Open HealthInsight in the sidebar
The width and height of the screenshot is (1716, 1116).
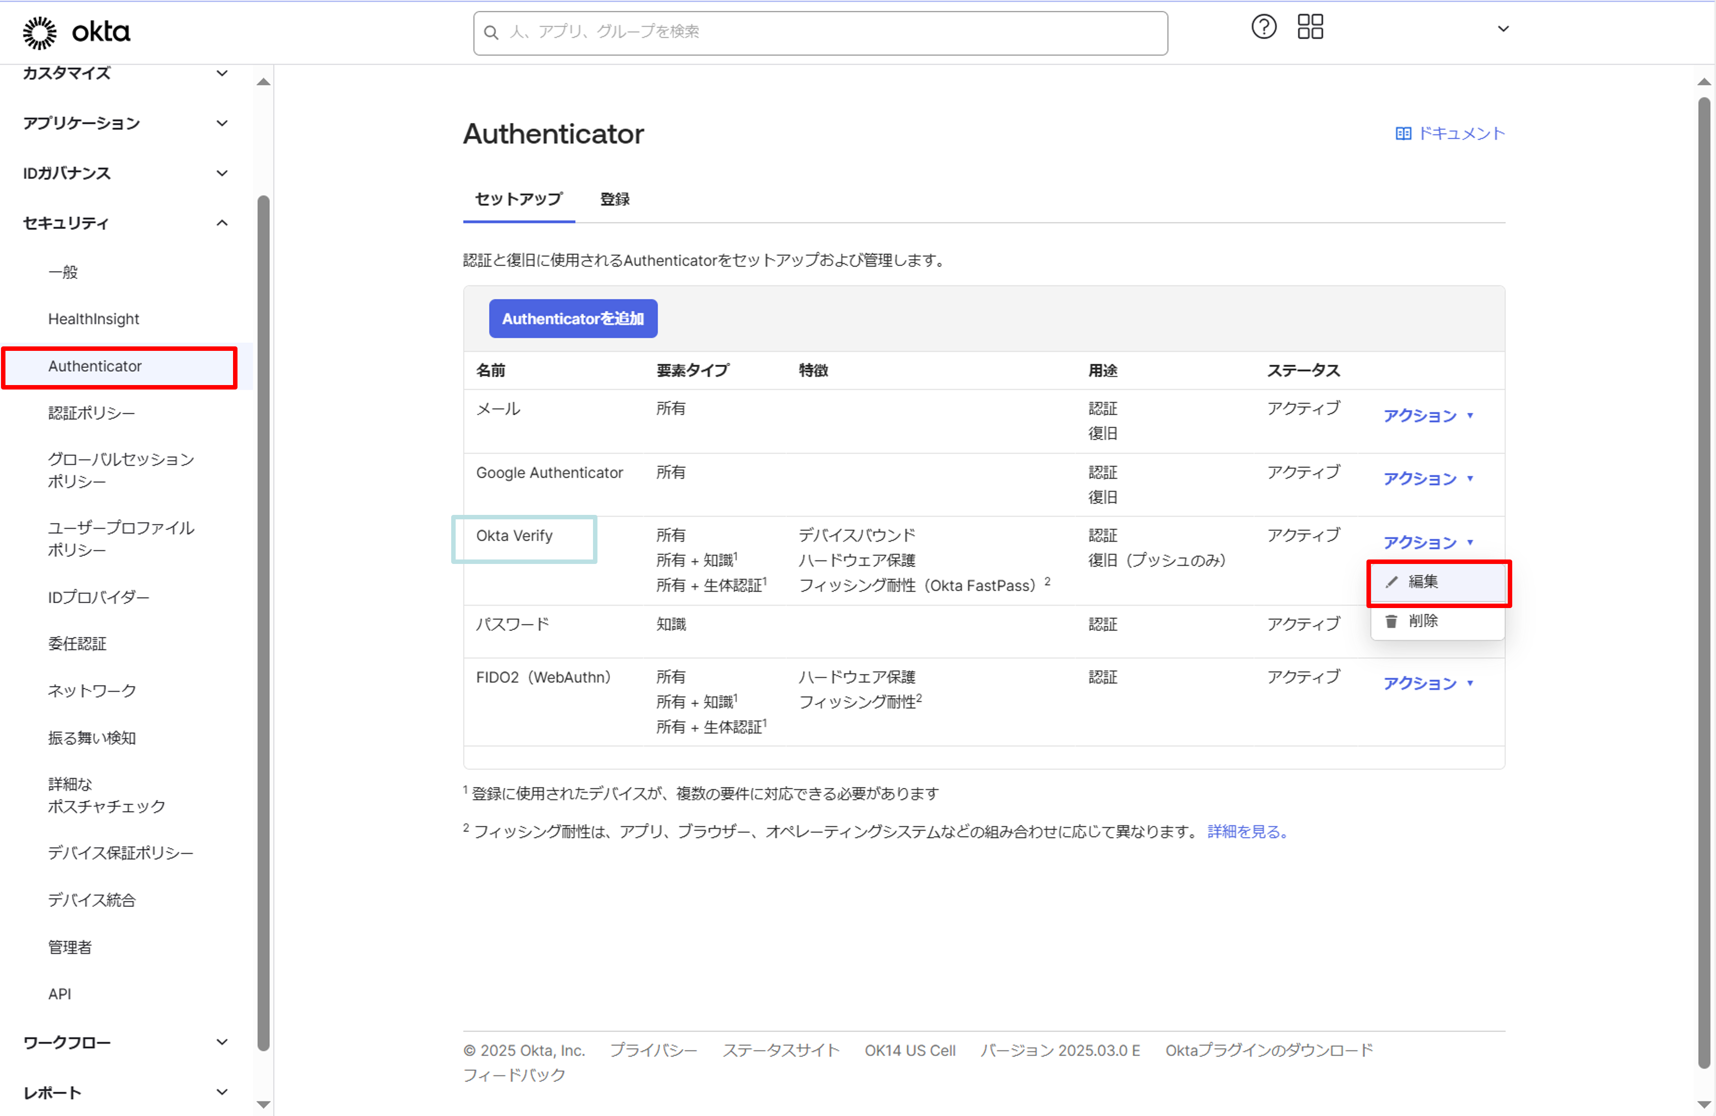click(x=94, y=319)
